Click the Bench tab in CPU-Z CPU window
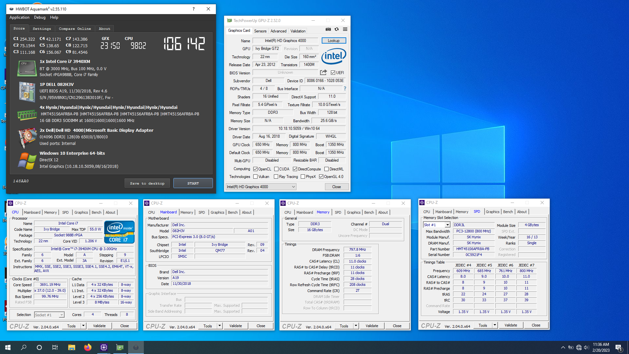The image size is (629, 354). (96, 212)
